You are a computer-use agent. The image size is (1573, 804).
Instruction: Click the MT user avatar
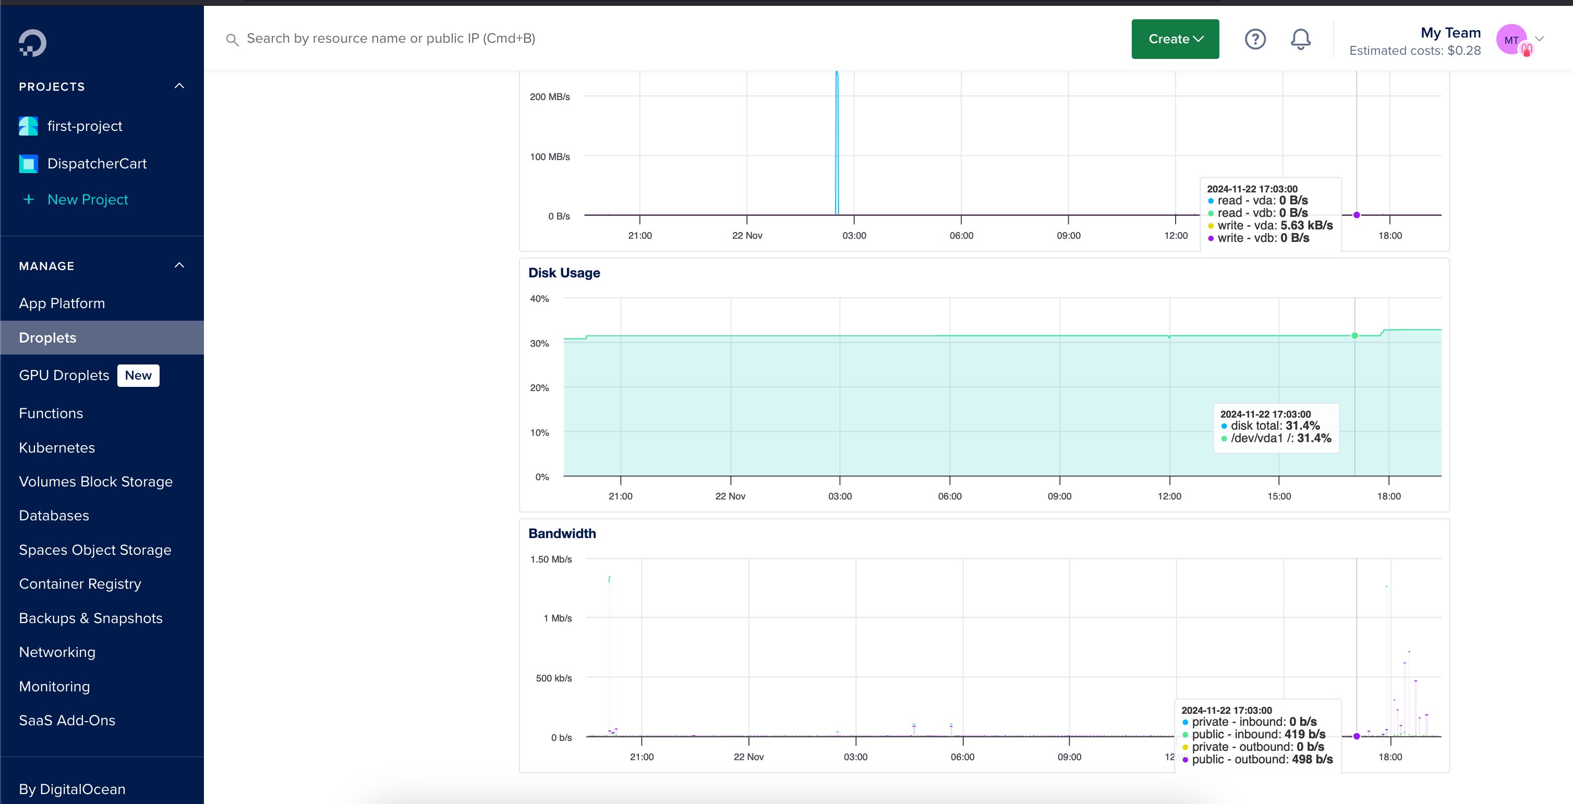click(x=1512, y=40)
